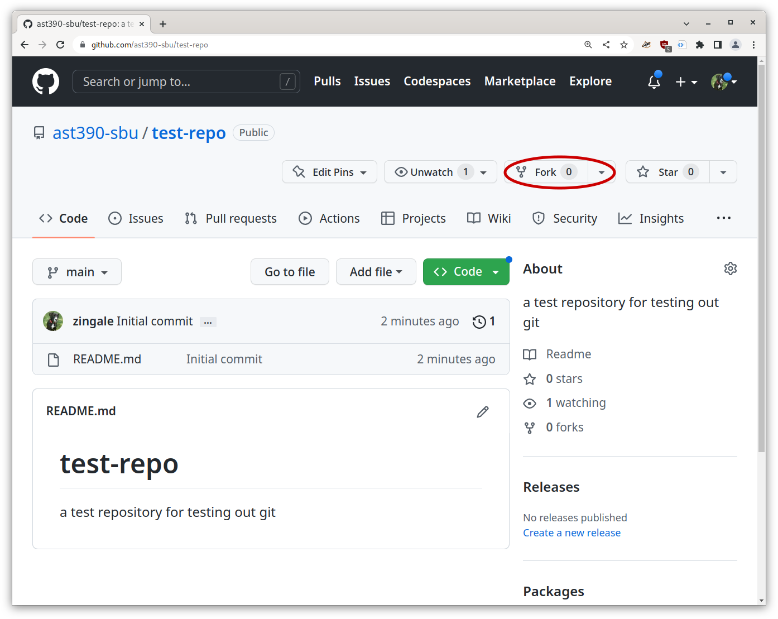The image size is (778, 619).
Task: Click the profile avatar in the top bar
Action: coord(720,81)
